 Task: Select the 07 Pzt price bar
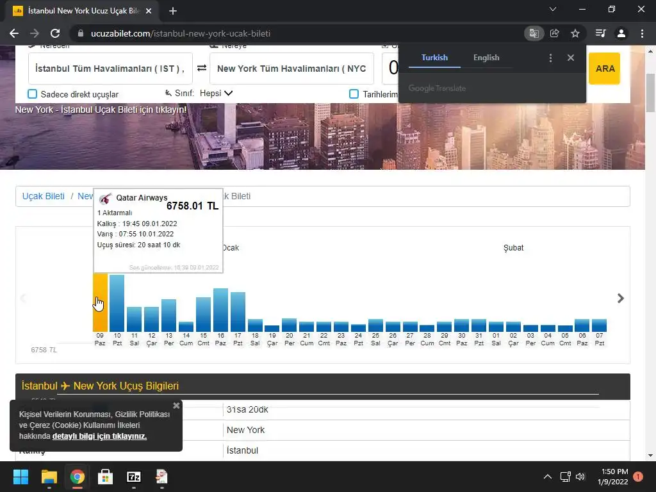tap(599, 325)
